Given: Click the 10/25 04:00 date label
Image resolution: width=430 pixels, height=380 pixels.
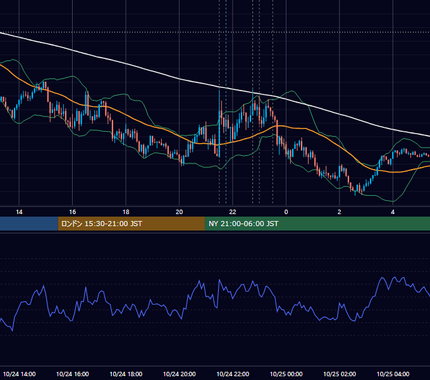Looking at the screenshot, I should [x=393, y=374].
